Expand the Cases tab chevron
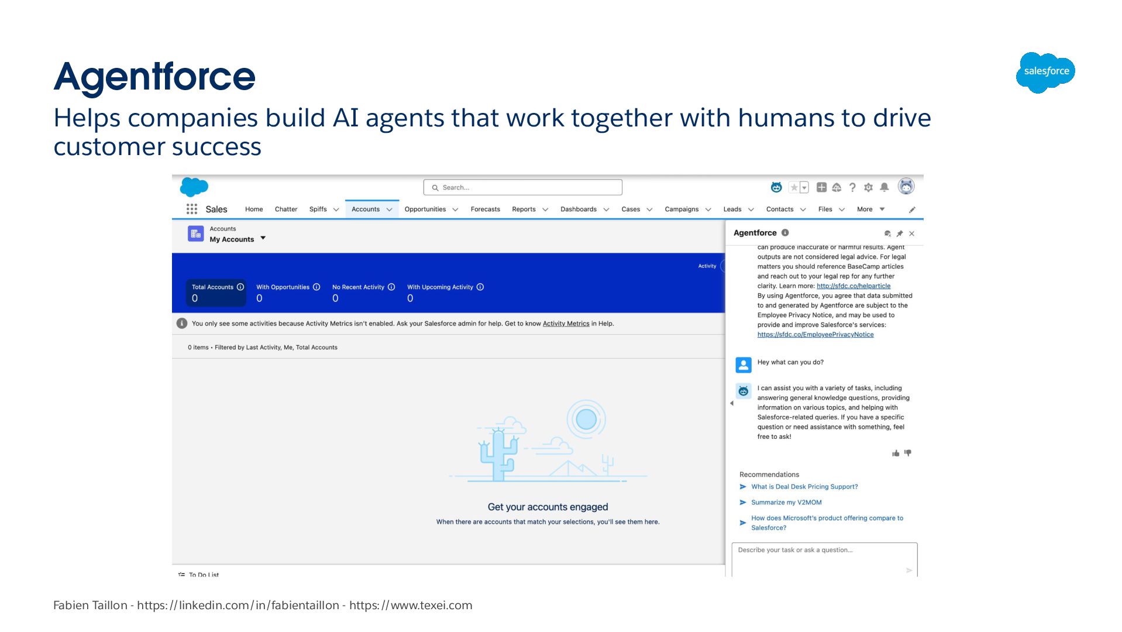This screenshot has width=1122, height=632. tap(649, 209)
